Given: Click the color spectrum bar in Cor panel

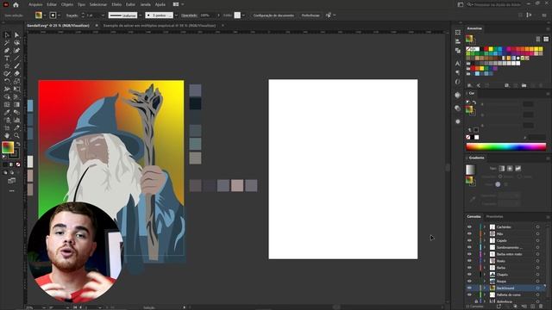Looking at the screenshot, I should pyautogui.click(x=506, y=147).
